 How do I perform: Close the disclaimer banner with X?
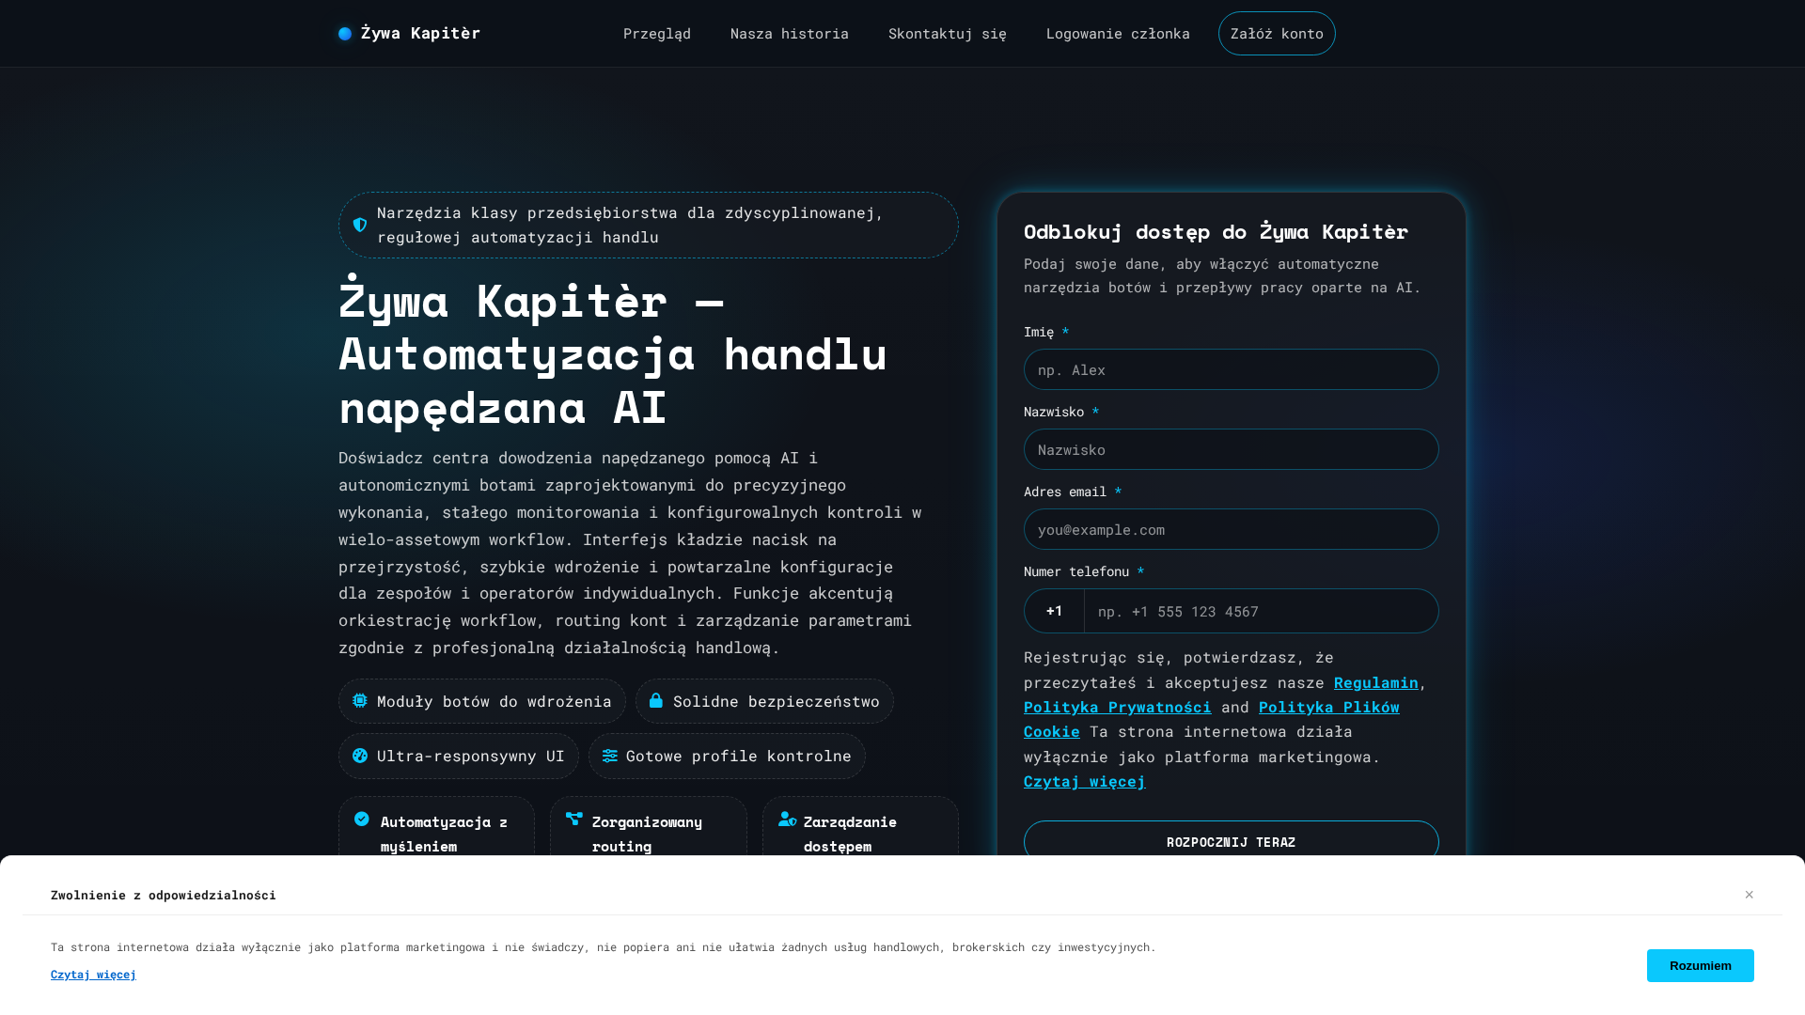pyautogui.click(x=1750, y=895)
